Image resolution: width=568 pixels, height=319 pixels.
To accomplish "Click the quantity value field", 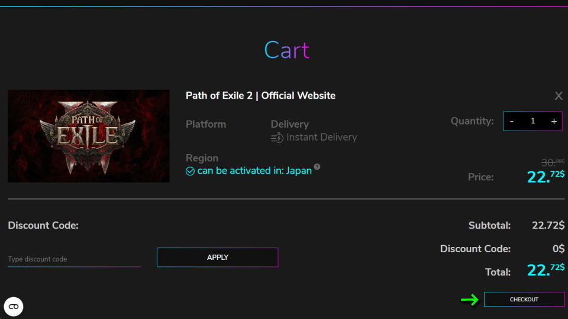I will [x=532, y=121].
